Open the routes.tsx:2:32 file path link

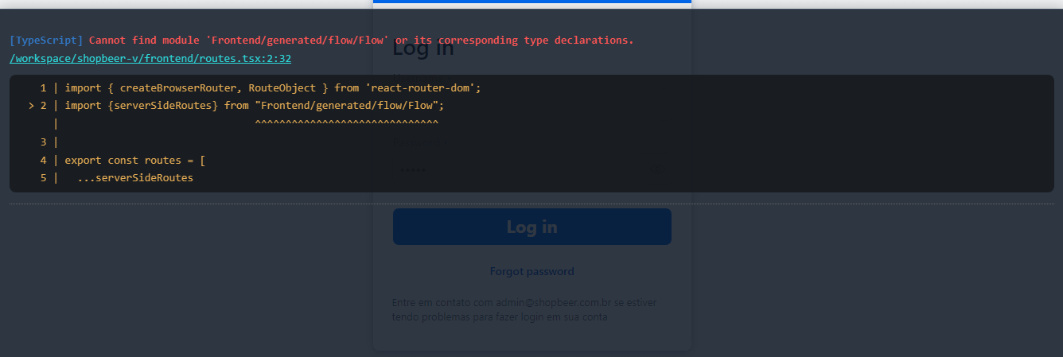[x=150, y=59]
